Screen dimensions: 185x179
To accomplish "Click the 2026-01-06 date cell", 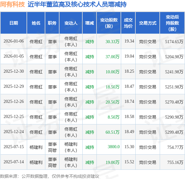I will pos(14,41).
